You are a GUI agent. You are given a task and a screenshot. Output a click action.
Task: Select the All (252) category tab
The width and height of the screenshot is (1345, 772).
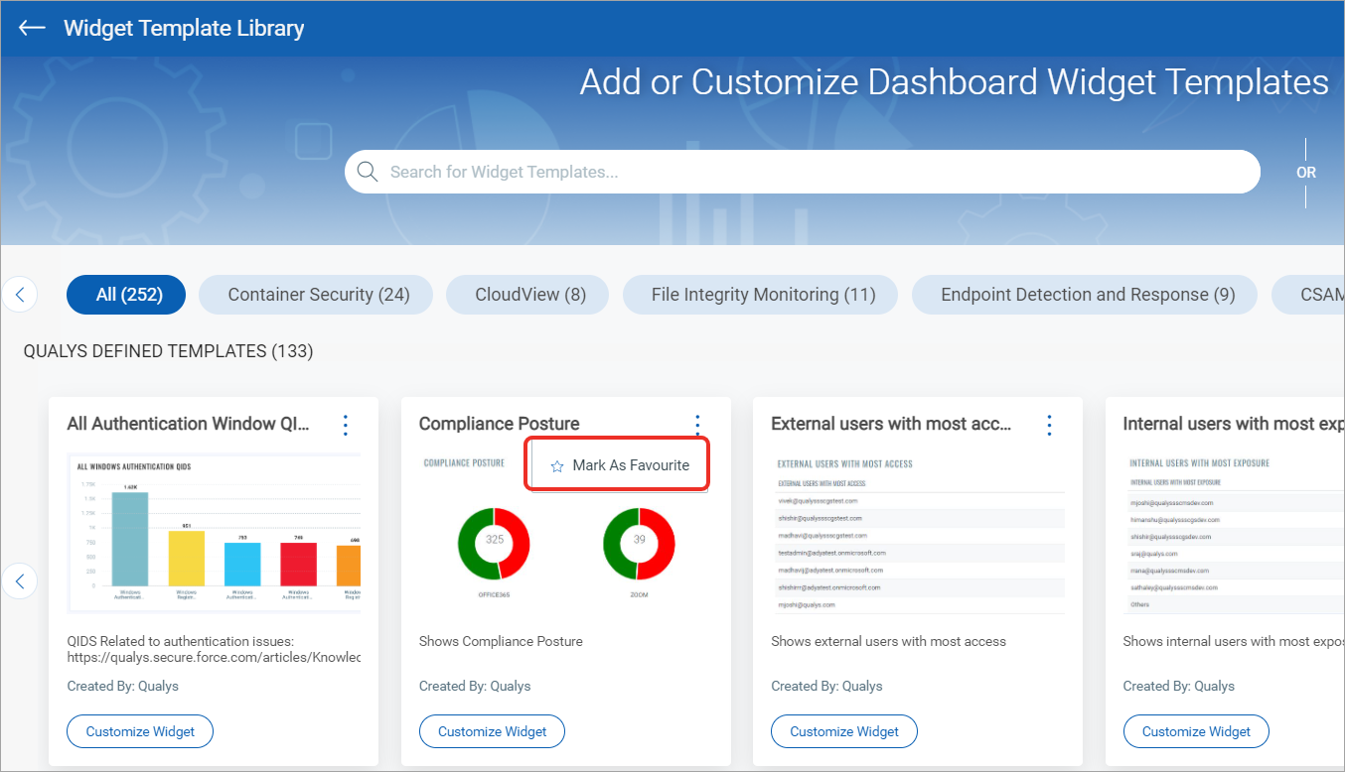(x=126, y=295)
